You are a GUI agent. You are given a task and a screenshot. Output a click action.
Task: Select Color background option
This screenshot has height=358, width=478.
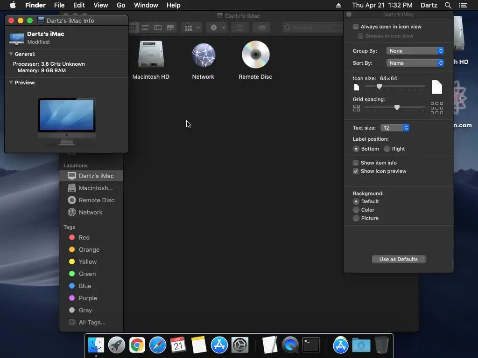click(x=356, y=210)
